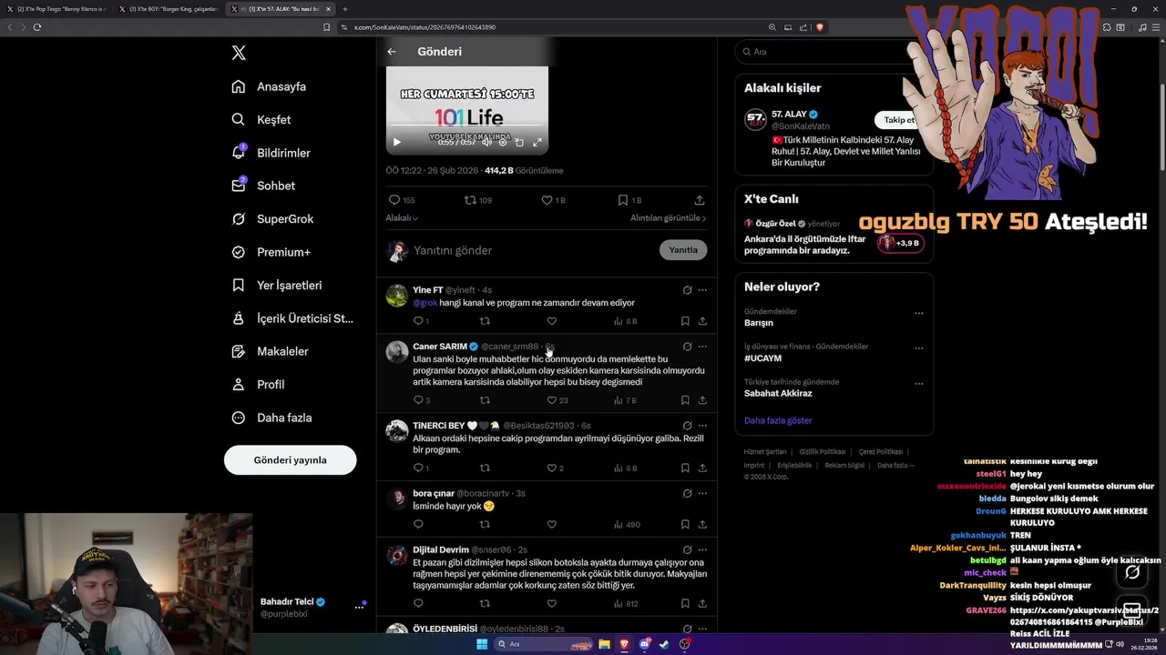Open Discord from the taskbar
Screen dimensions: 1166x655
coord(644,644)
